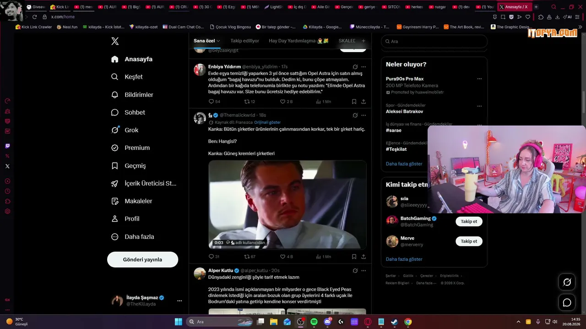
Task: Play the Leonardo DiCaprio video thumbnail
Action: 288,204
